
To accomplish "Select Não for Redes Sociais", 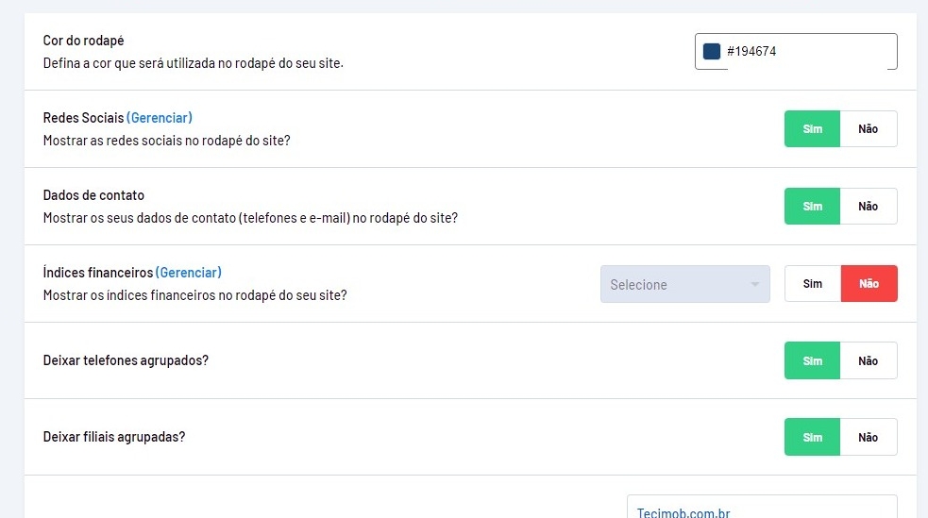I will (868, 129).
